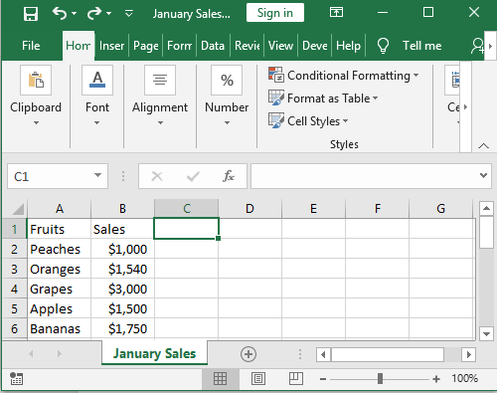
Task: Open the Font group icon
Action: pyautogui.click(x=97, y=80)
